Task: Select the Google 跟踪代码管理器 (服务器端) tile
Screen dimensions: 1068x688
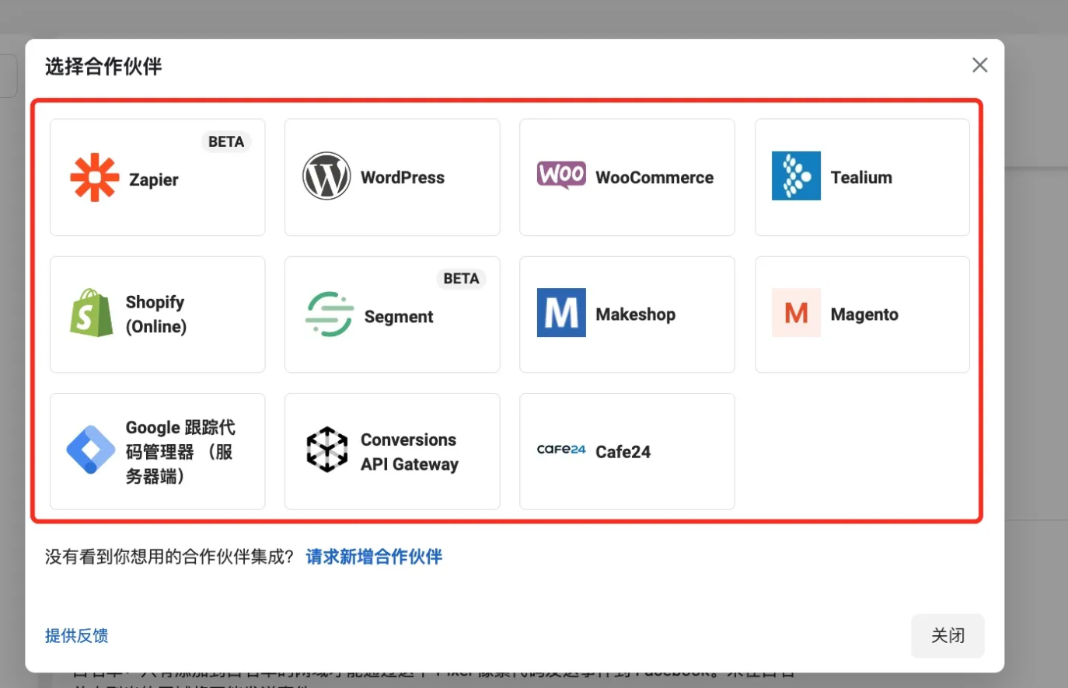Action: pyautogui.click(x=157, y=450)
